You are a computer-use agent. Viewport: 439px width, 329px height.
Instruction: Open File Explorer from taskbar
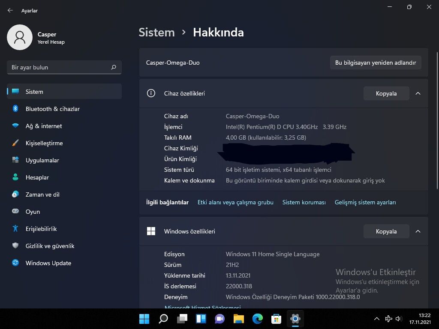238,319
